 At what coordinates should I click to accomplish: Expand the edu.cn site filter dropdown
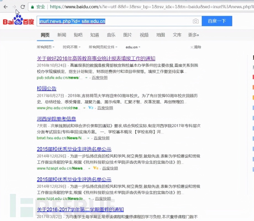133,47
